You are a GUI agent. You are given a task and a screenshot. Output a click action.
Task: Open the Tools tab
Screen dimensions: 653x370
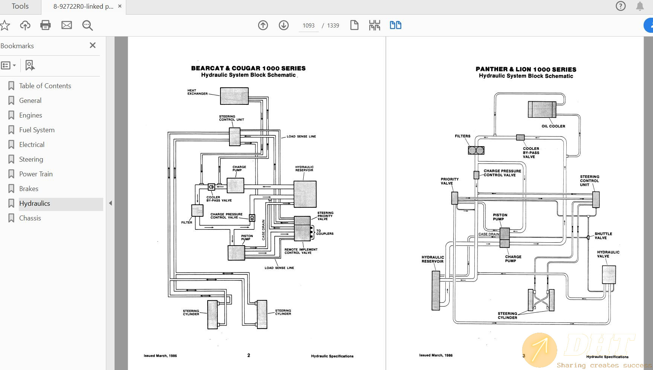[20, 6]
